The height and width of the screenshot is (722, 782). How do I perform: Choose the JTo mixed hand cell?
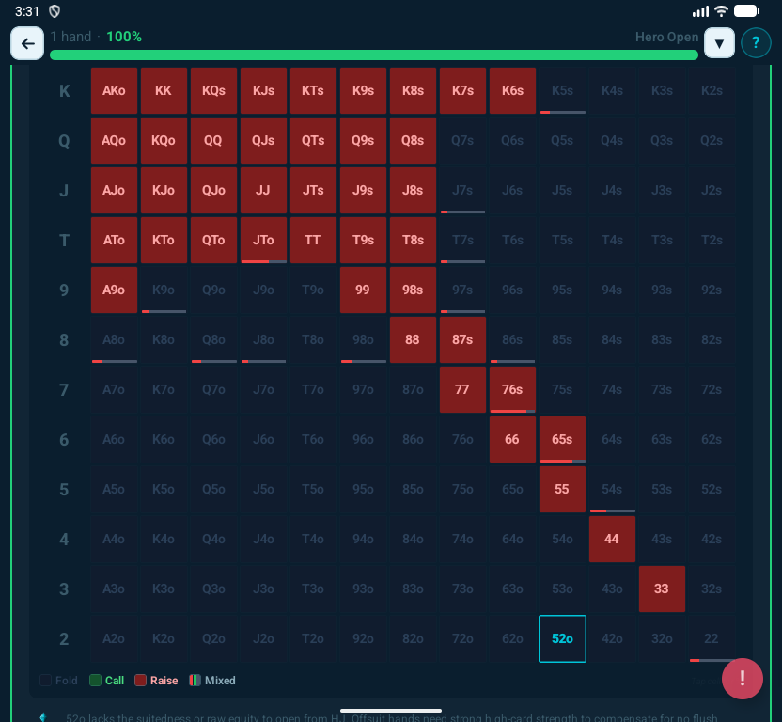click(x=263, y=241)
